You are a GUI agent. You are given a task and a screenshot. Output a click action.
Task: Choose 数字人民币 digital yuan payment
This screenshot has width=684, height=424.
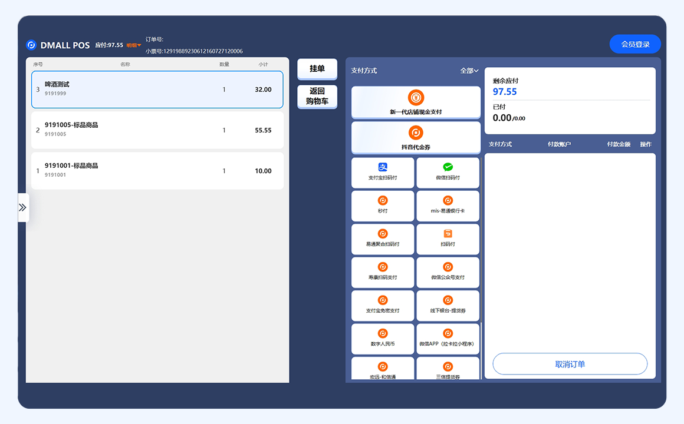point(383,334)
